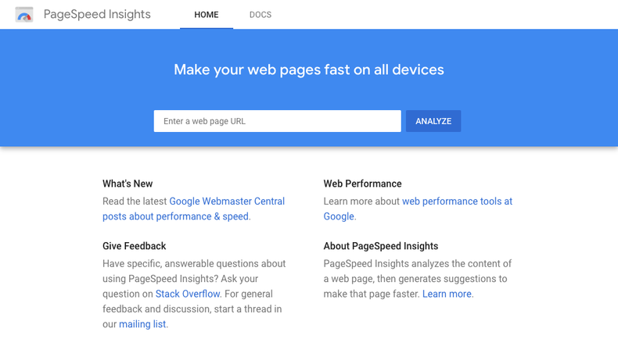618x339 pixels.
Task: Follow the web performance tools at link
Action: 457,202
